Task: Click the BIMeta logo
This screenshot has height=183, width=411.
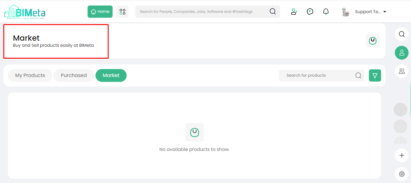Action: (25, 12)
